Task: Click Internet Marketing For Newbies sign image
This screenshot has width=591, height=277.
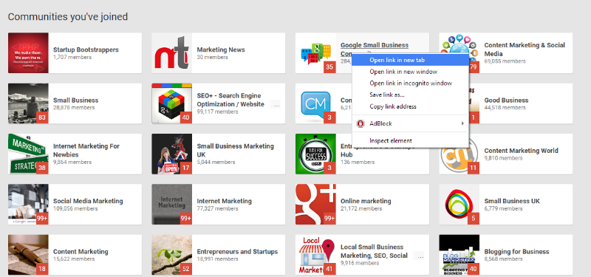Action: (28, 154)
